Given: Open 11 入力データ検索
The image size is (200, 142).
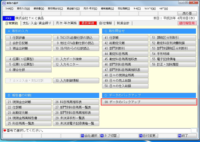Looking at the screenshot, I should tap(76, 59).
